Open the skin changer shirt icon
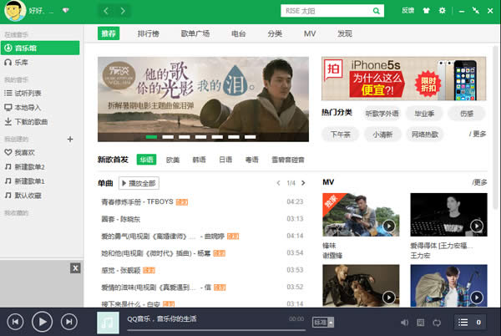Image resolution: width=501 pixels, height=336 pixels. 427,11
